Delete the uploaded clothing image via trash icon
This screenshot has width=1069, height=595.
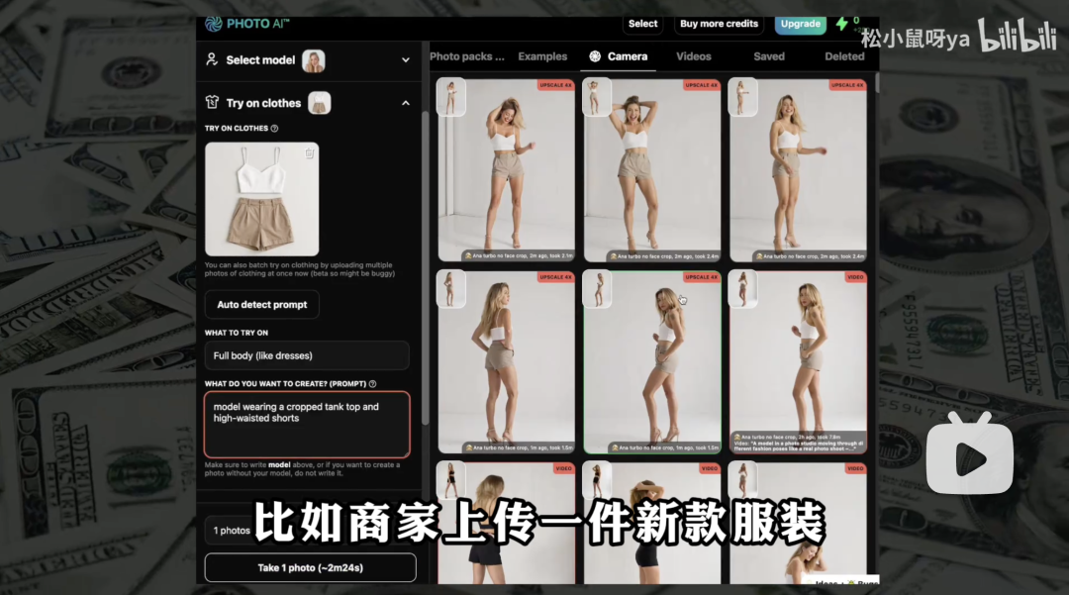310,153
